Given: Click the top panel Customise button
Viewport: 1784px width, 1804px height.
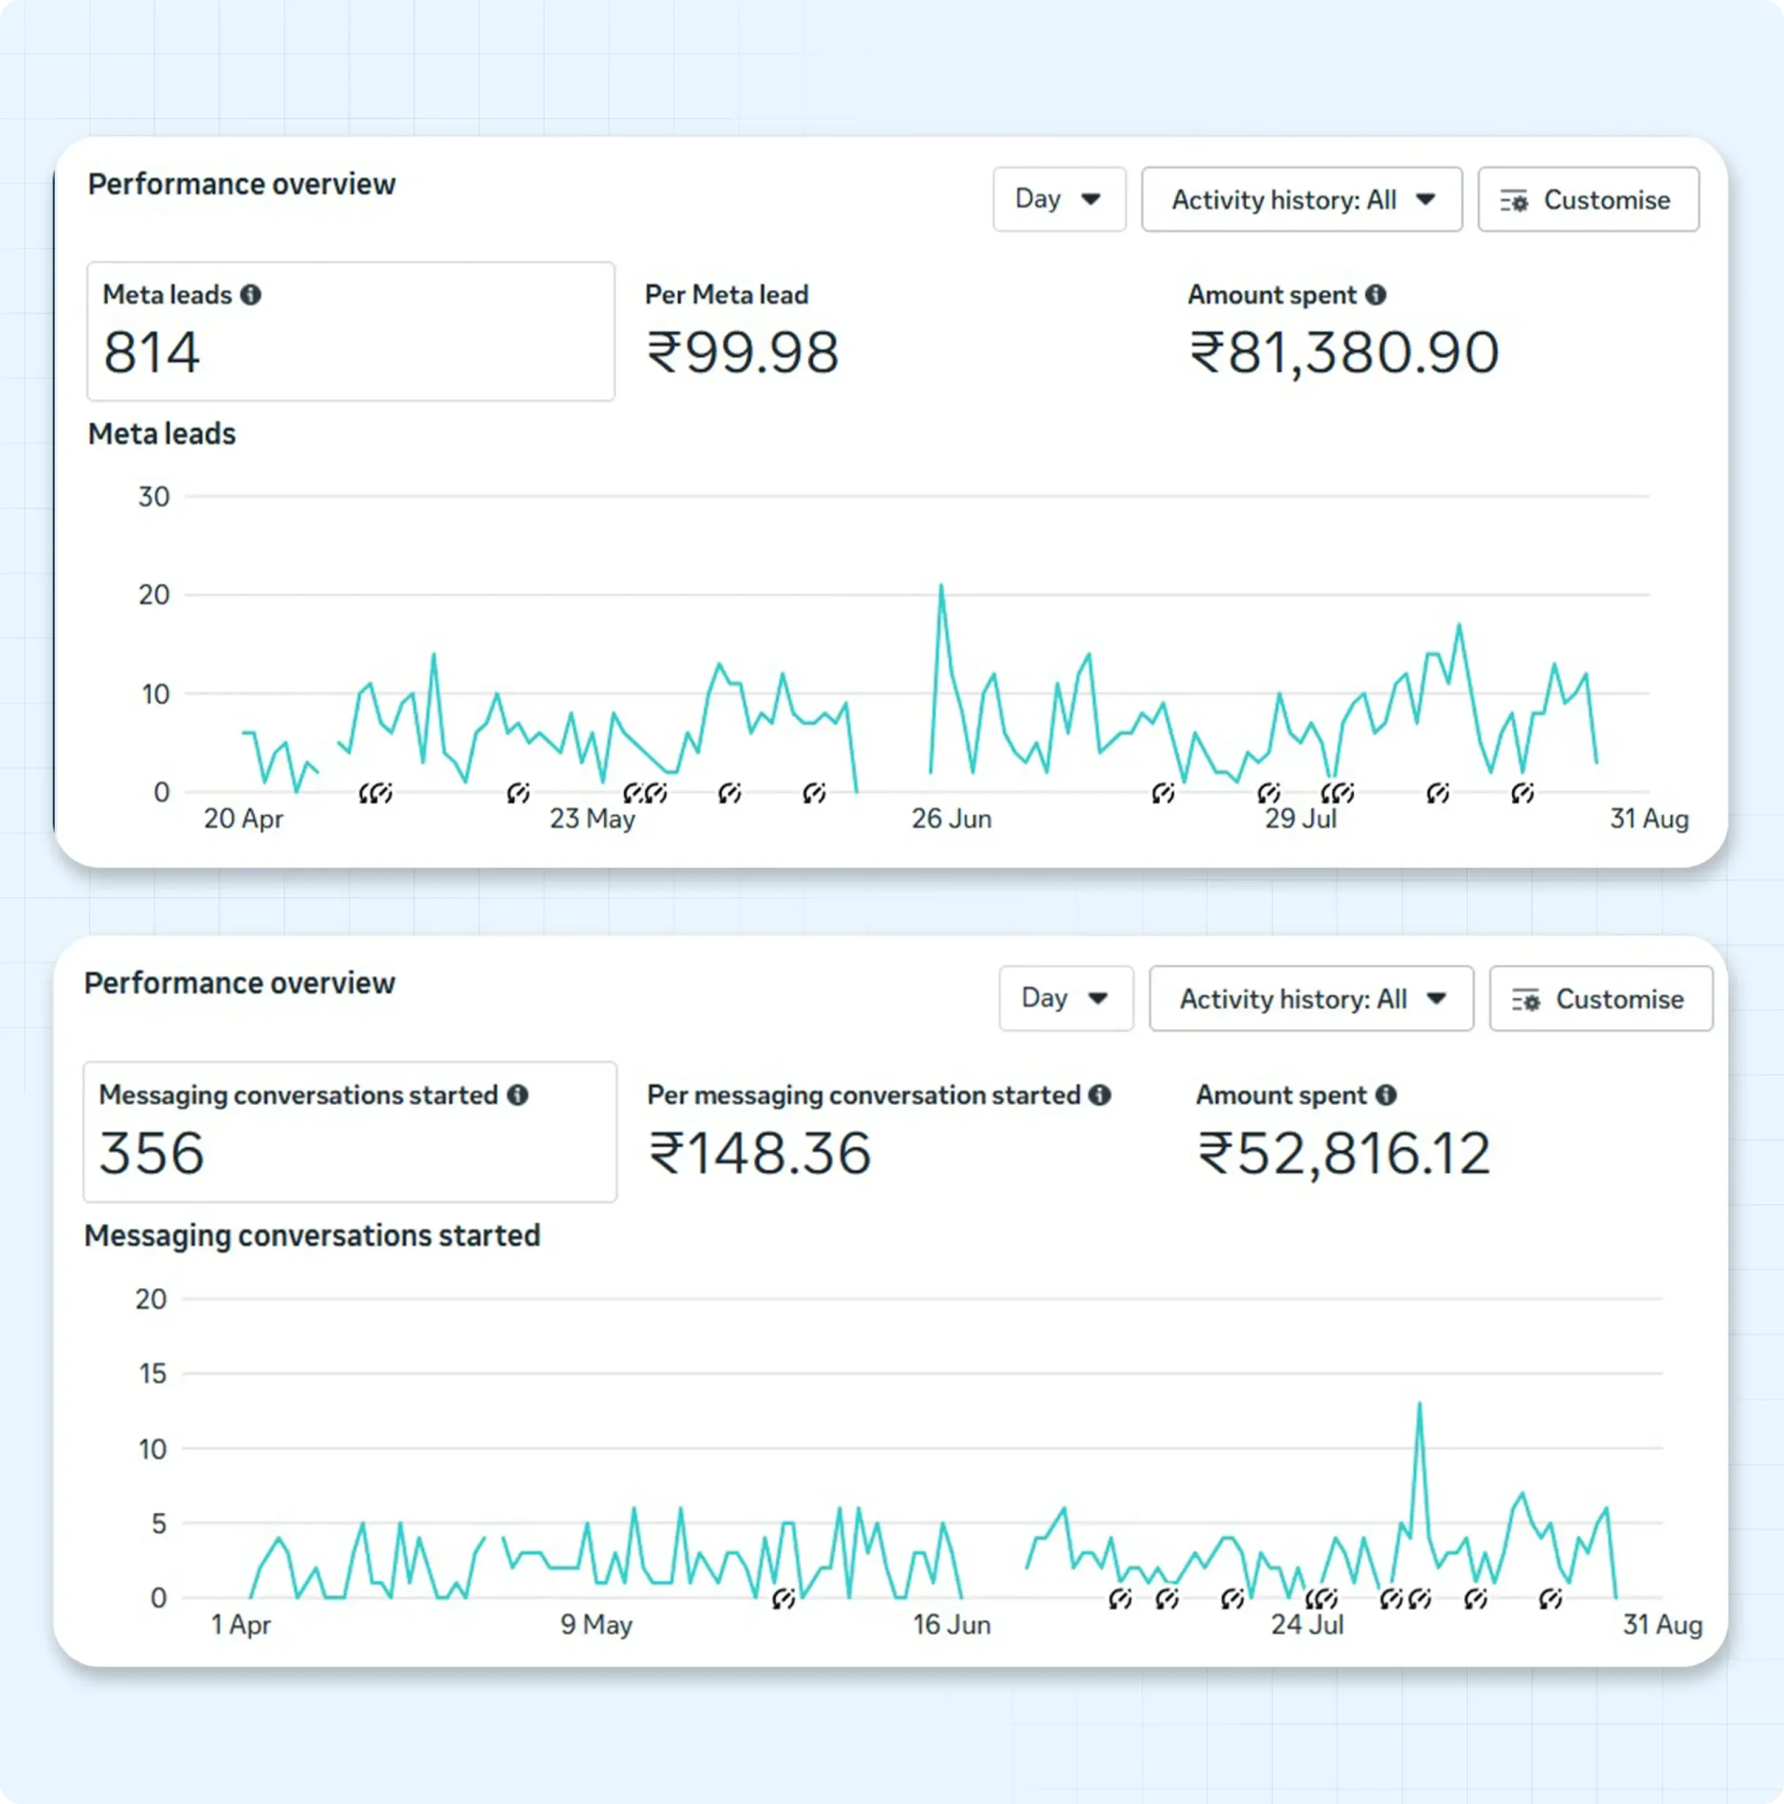Looking at the screenshot, I should point(1588,199).
